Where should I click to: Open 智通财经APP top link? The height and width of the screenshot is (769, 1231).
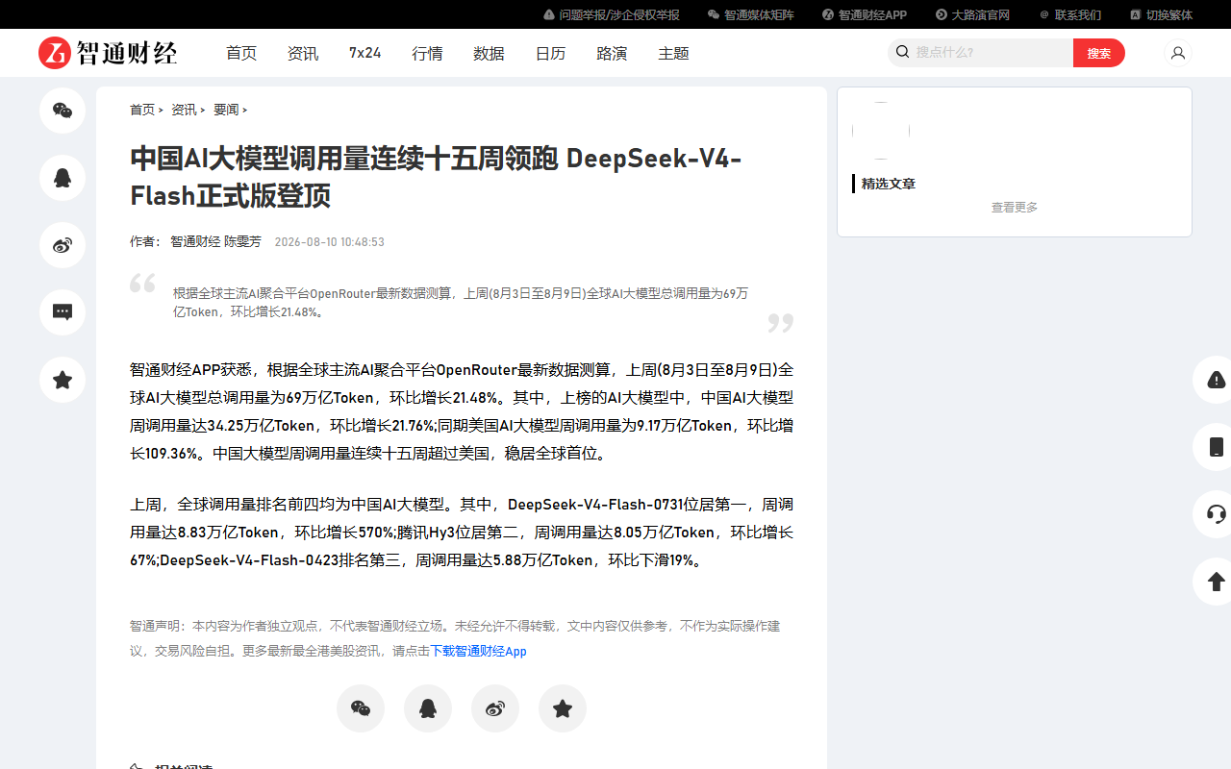click(865, 14)
